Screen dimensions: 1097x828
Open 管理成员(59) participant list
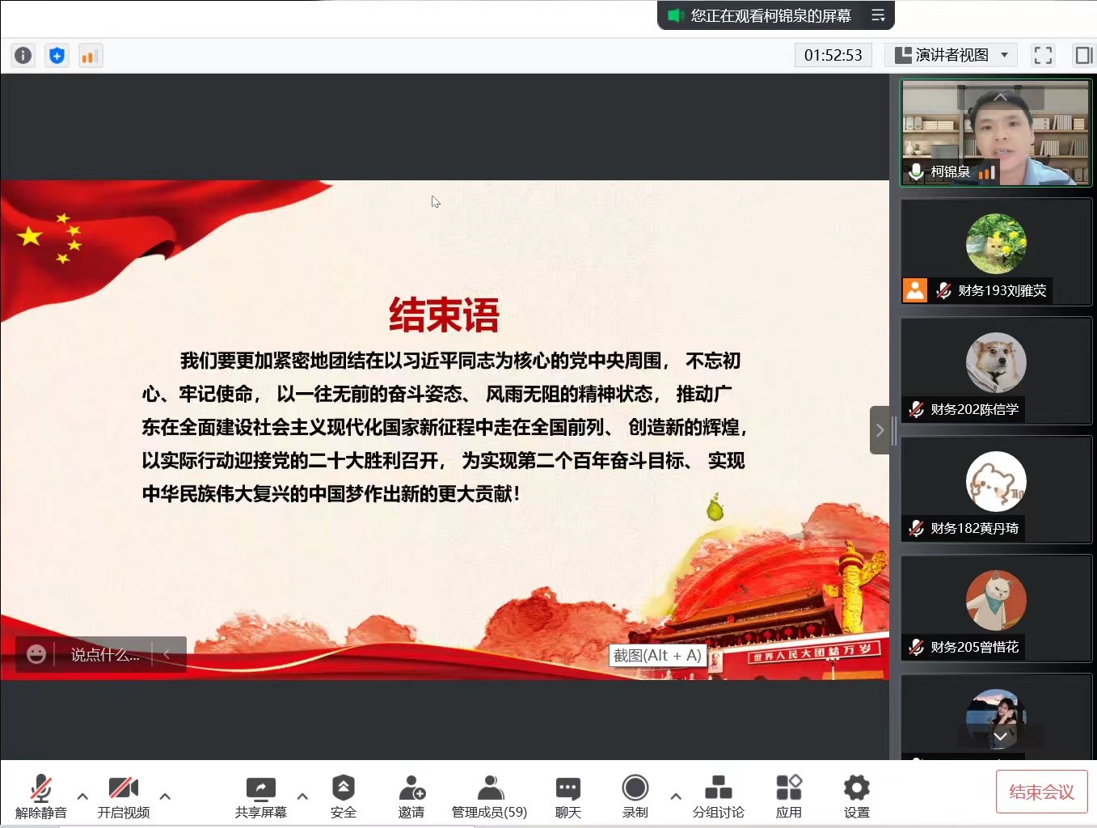coord(489,796)
